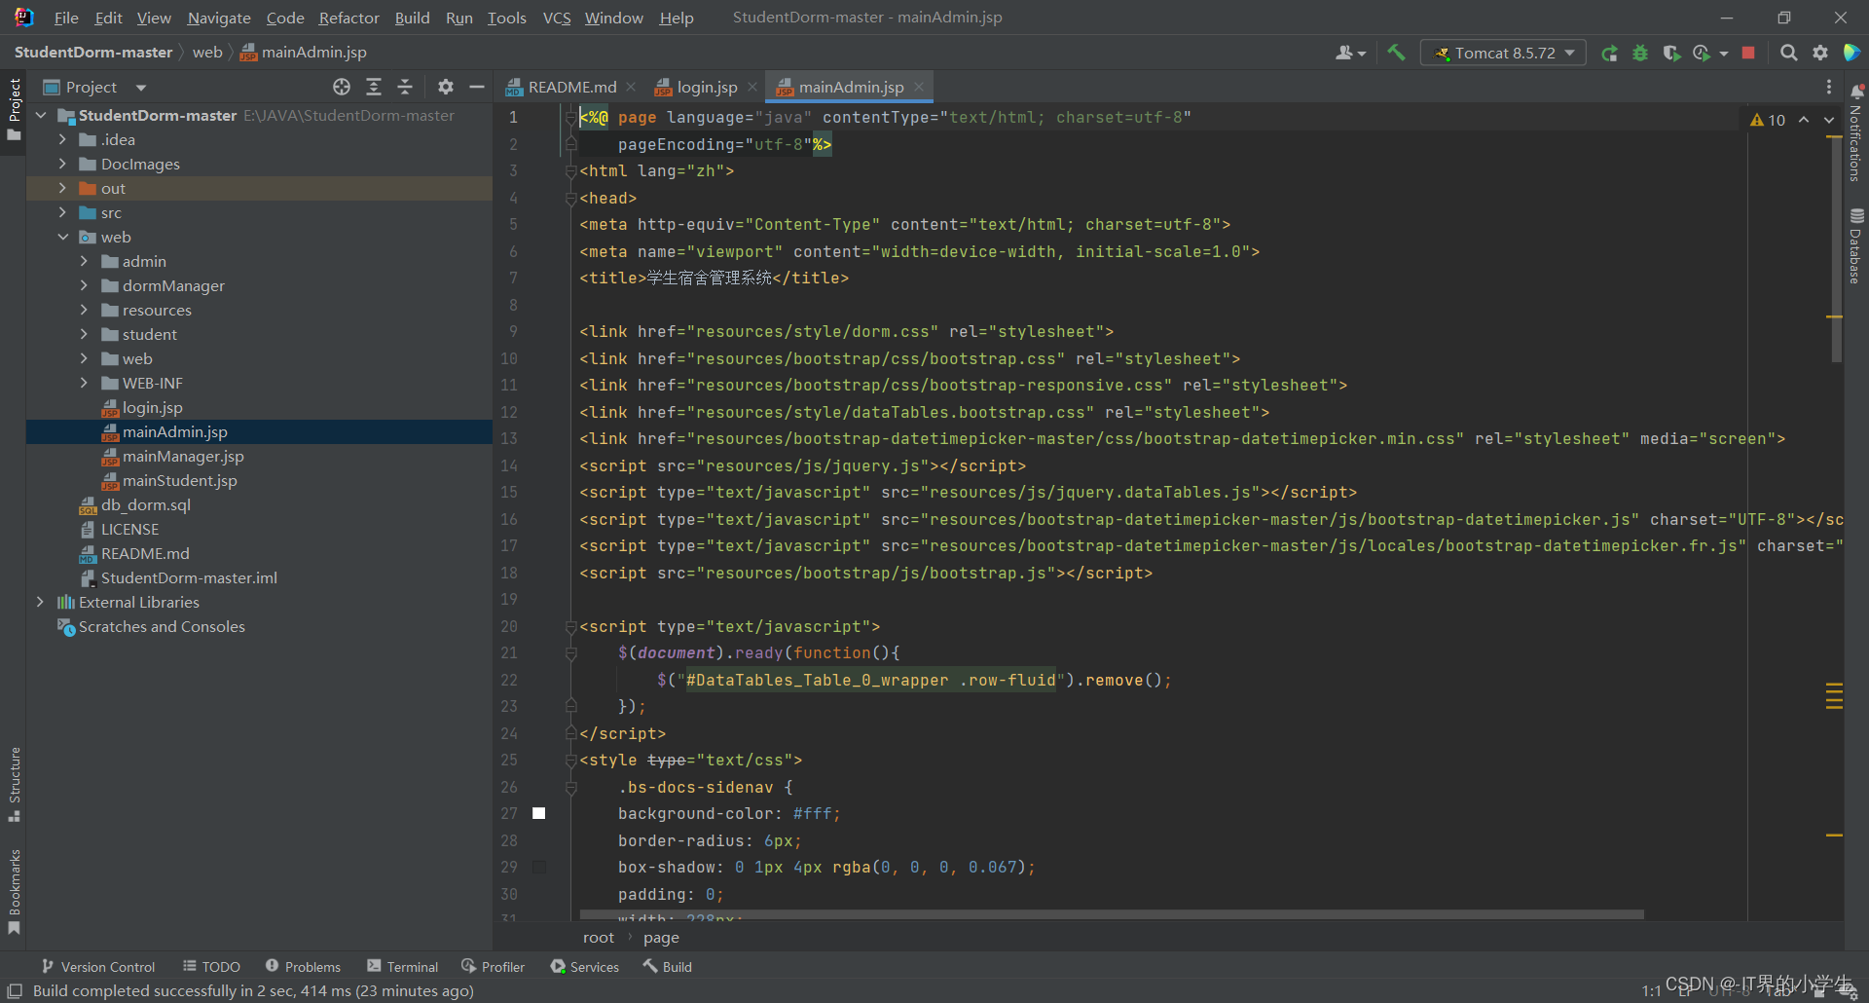Open the Terminal tool window
This screenshot has height=1003, width=1869.
click(x=403, y=966)
